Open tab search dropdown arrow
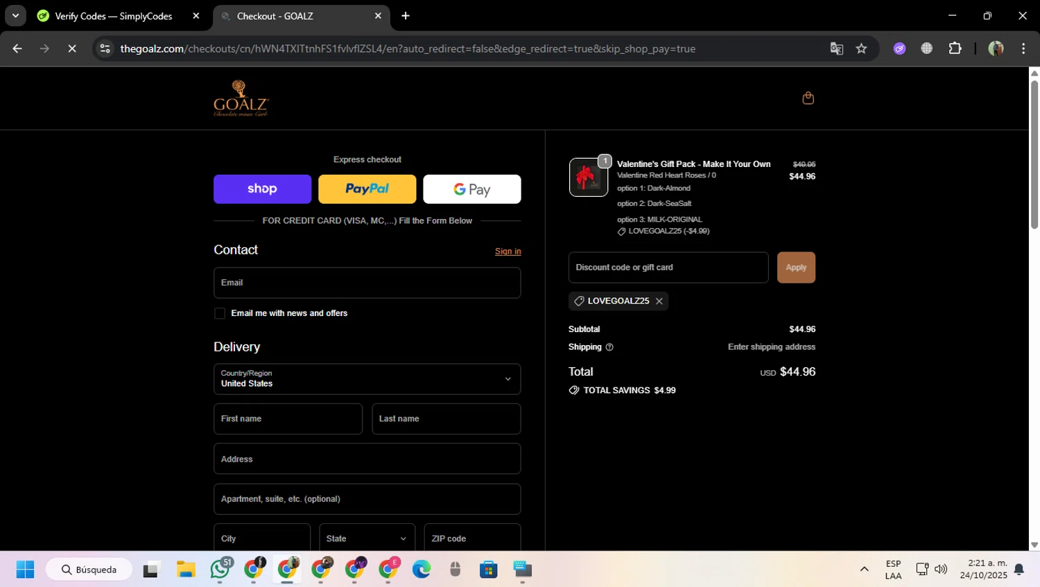1040x587 pixels. tap(15, 16)
